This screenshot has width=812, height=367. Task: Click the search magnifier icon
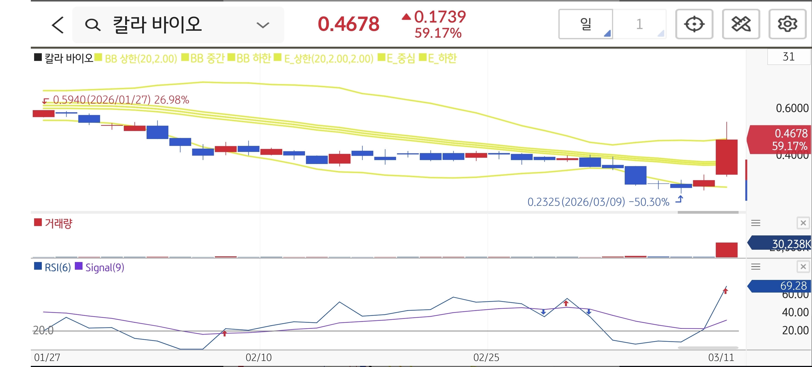93,25
